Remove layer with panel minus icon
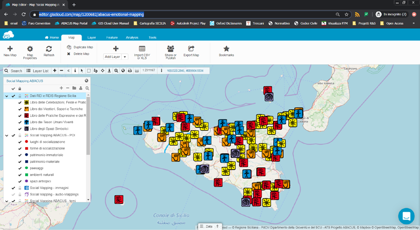Viewport: 420px width, 230px height. 68,88
